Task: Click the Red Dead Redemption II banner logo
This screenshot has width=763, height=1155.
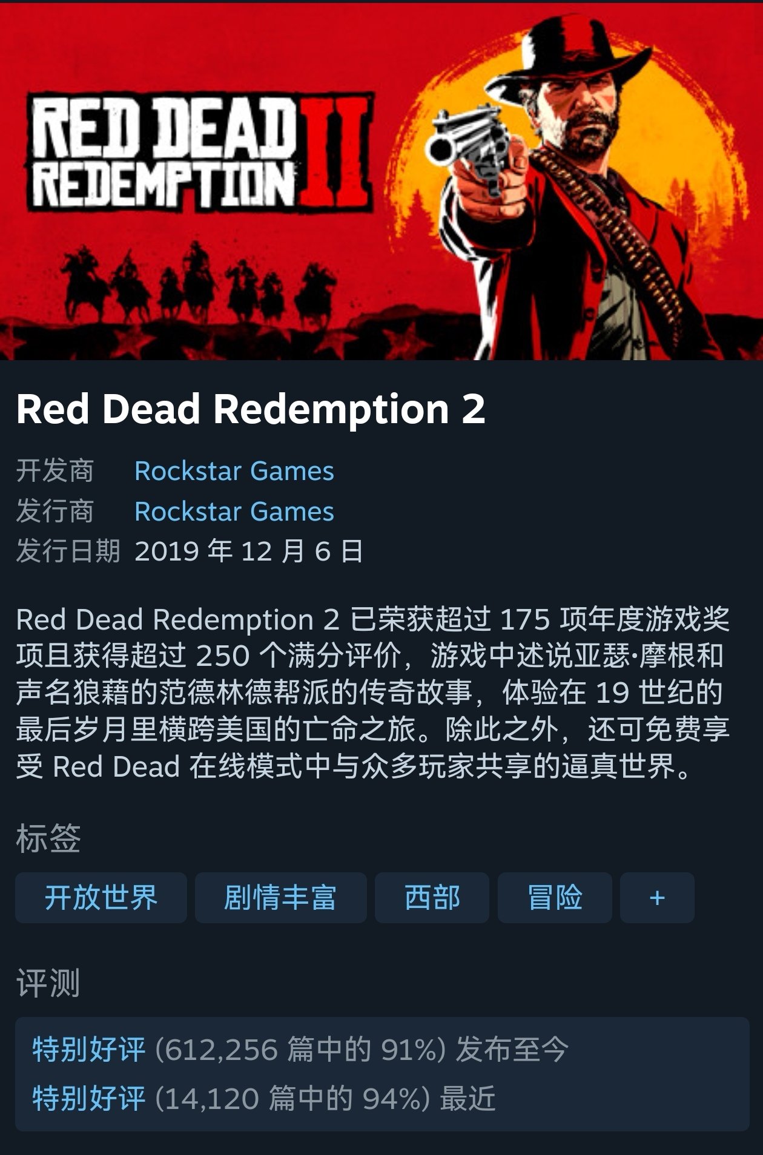Action: [200, 151]
